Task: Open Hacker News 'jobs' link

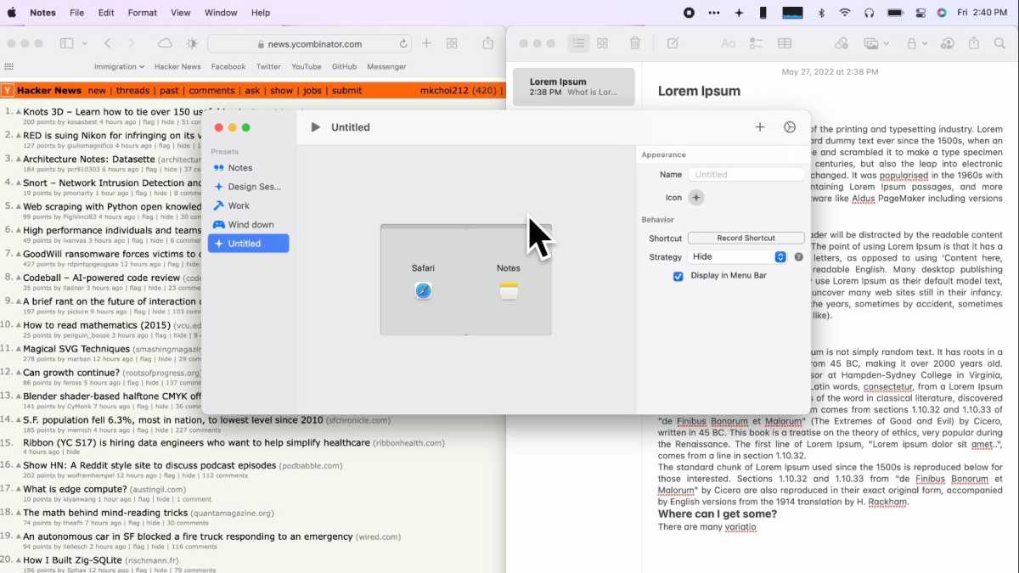Action: click(x=312, y=91)
